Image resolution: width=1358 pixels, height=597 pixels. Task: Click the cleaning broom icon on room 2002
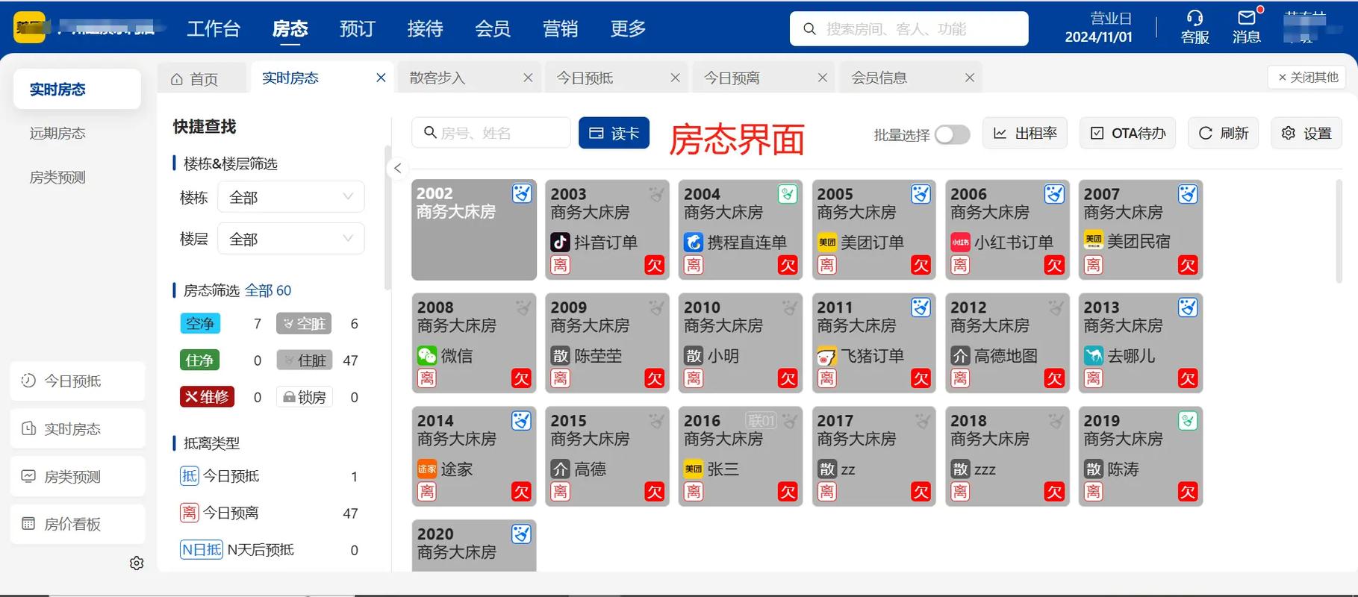[x=522, y=194]
